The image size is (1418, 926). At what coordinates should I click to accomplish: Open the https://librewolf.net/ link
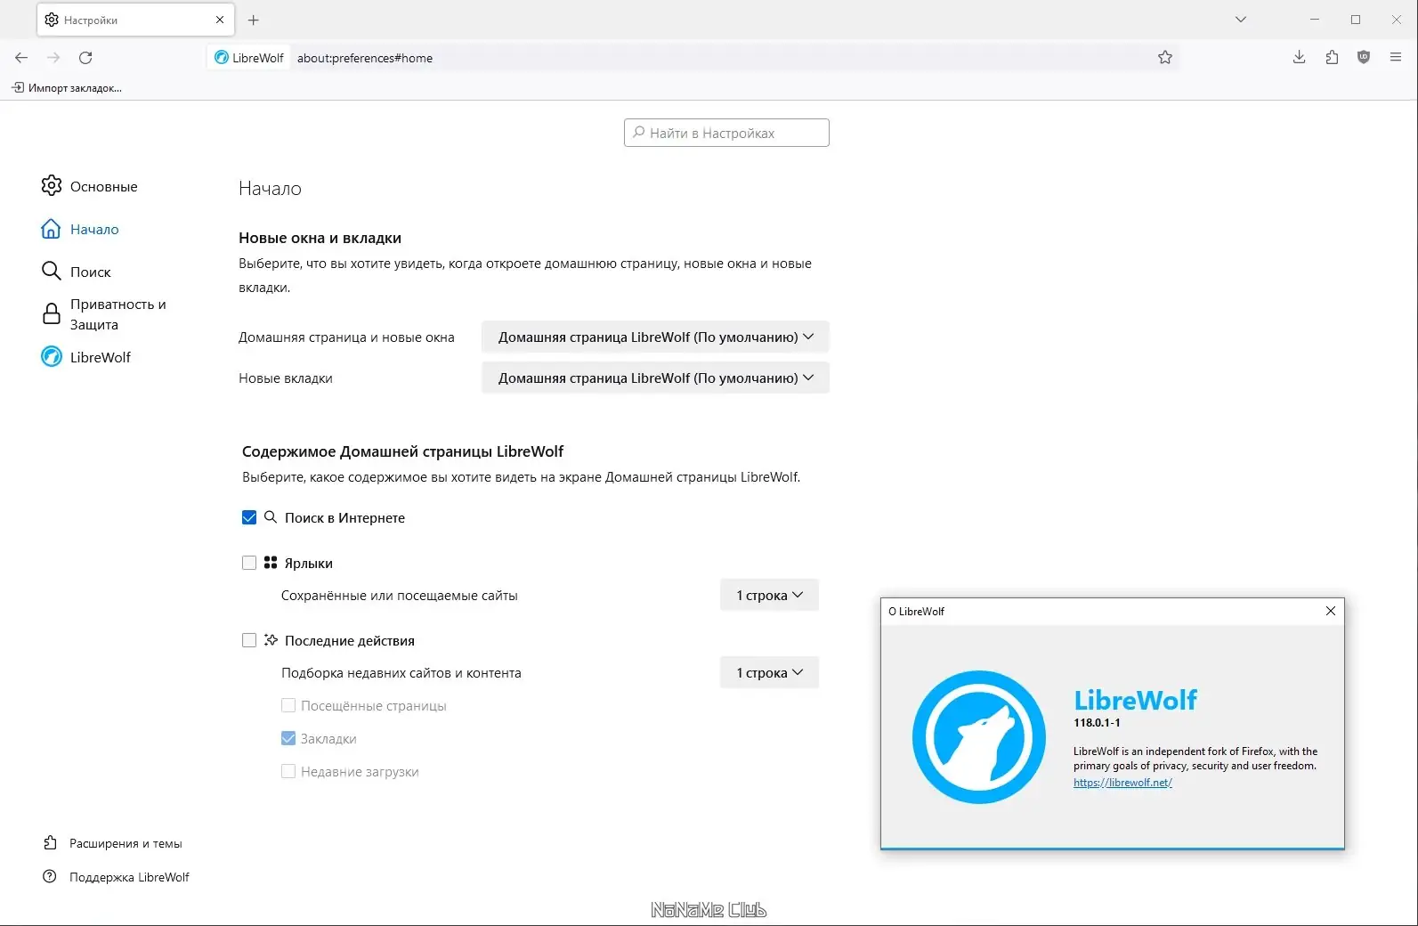[x=1122, y=783]
